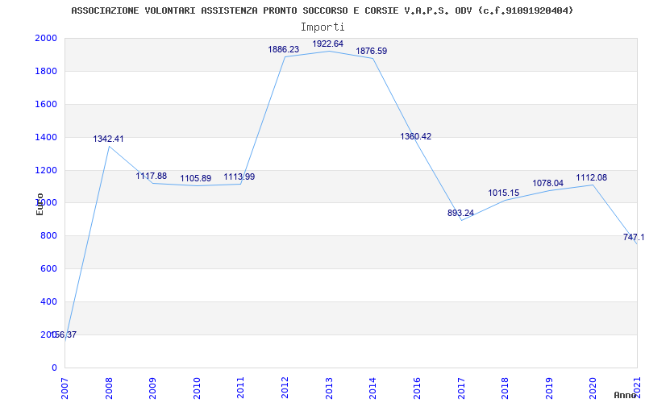Select the 1078.04 data label
Screen dimensions: 645x403
[548, 184]
